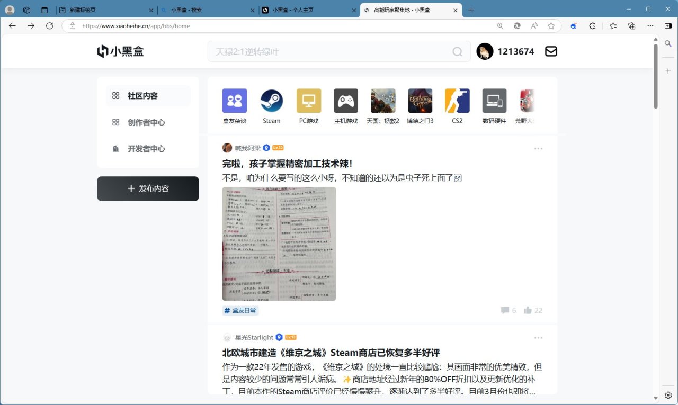Open the workspaces icon in the title bar
Image resolution: width=678 pixels, height=405 pixels.
click(x=27, y=10)
